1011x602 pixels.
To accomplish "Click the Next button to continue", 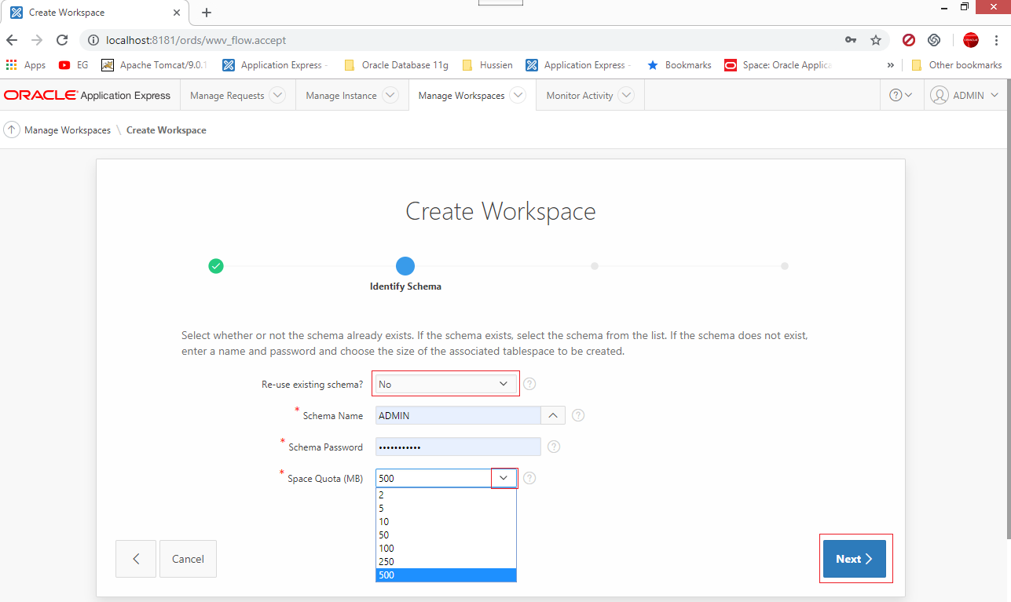I will coord(855,558).
